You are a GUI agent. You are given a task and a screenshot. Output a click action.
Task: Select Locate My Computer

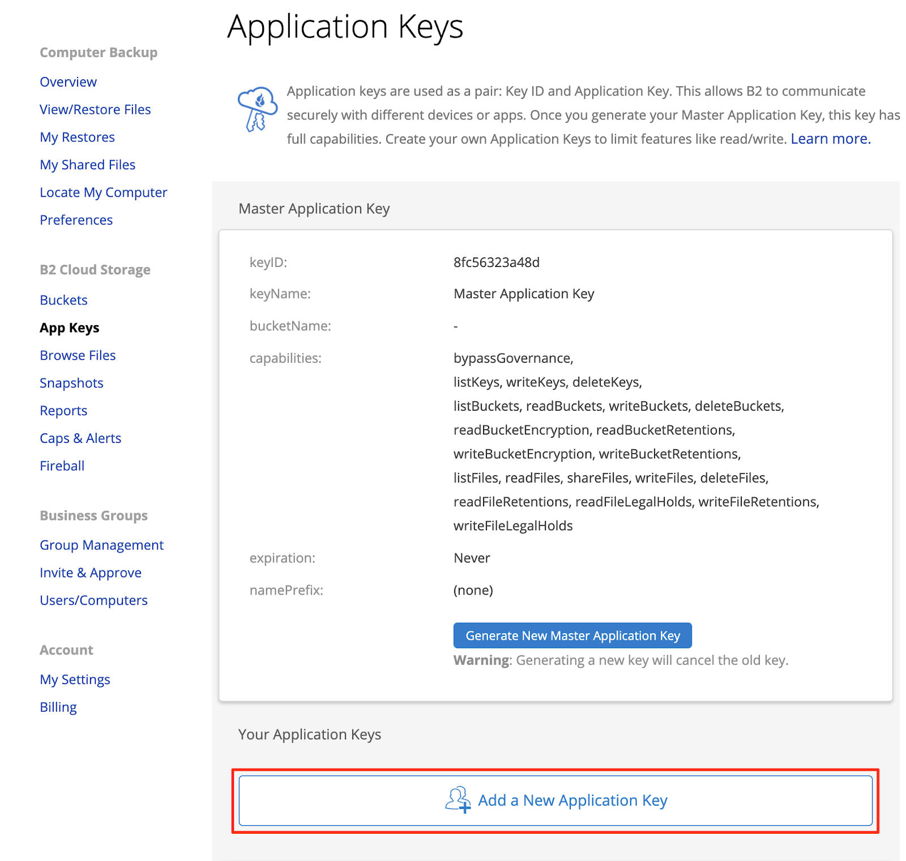103,193
